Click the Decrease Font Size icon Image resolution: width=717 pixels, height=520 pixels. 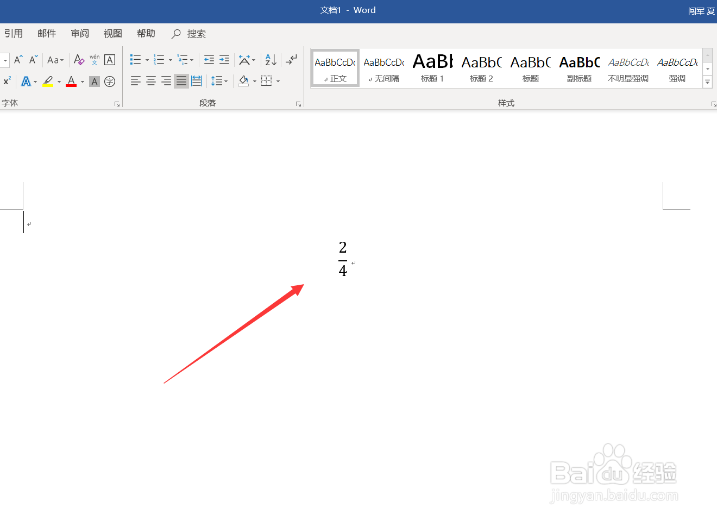tap(33, 60)
